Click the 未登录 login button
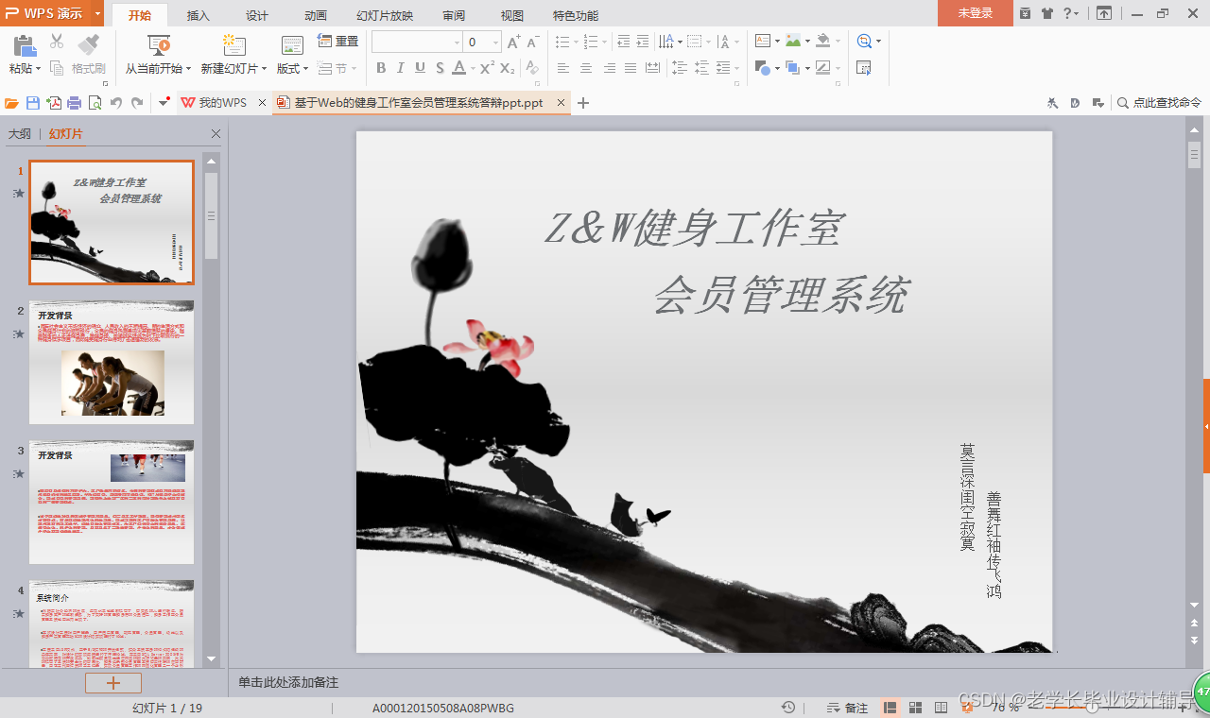The image size is (1210, 718). pos(975,14)
